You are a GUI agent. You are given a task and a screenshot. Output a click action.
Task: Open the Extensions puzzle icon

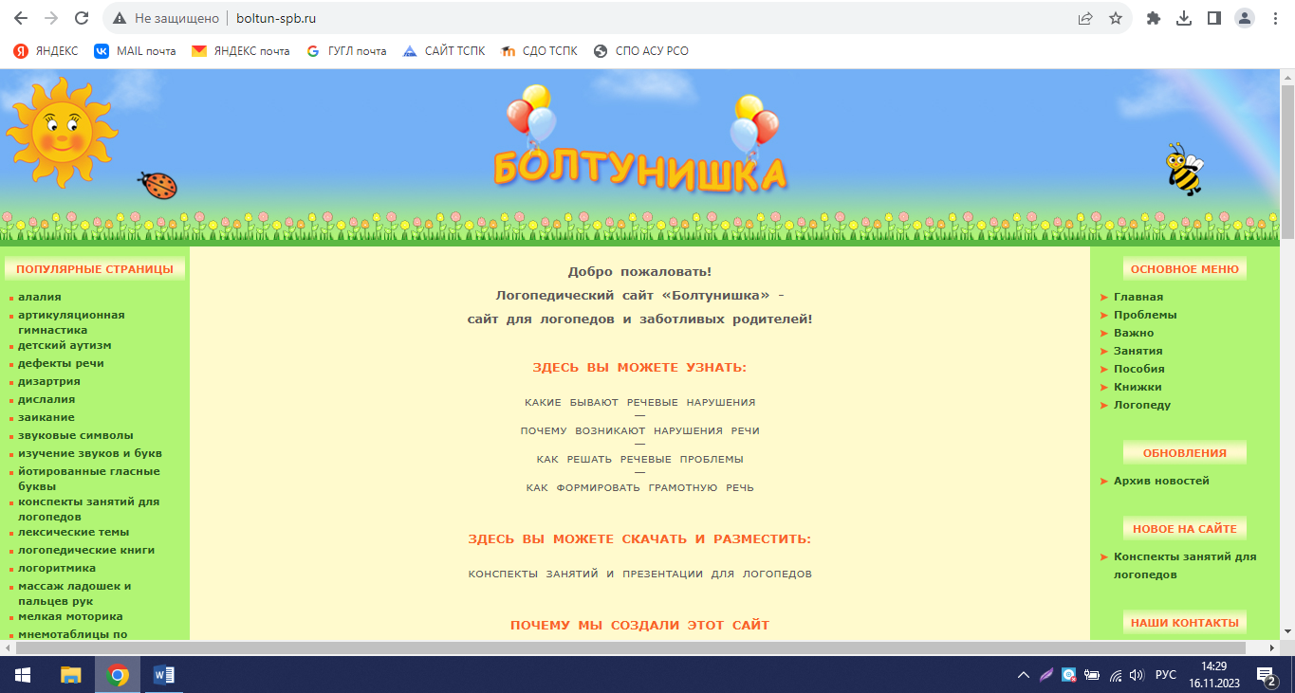point(1154,18)
